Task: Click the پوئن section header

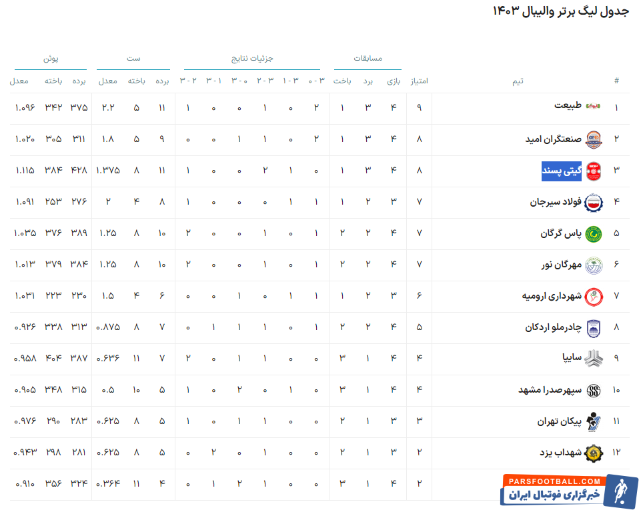Action: pos(50,59)
